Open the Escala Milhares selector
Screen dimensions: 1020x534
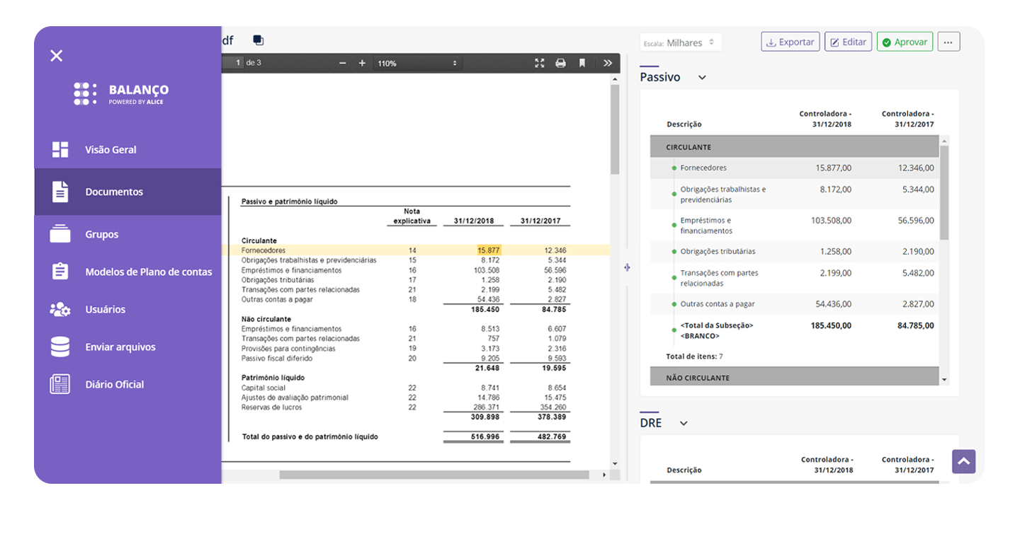tap(680, 42)
